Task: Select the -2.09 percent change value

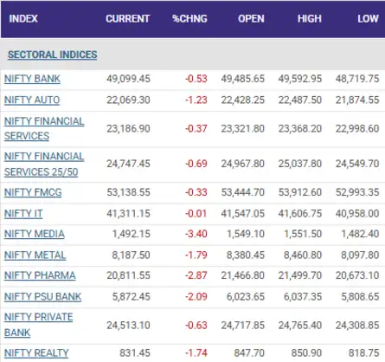Action: pyautogui.click(x=196, y=297)
